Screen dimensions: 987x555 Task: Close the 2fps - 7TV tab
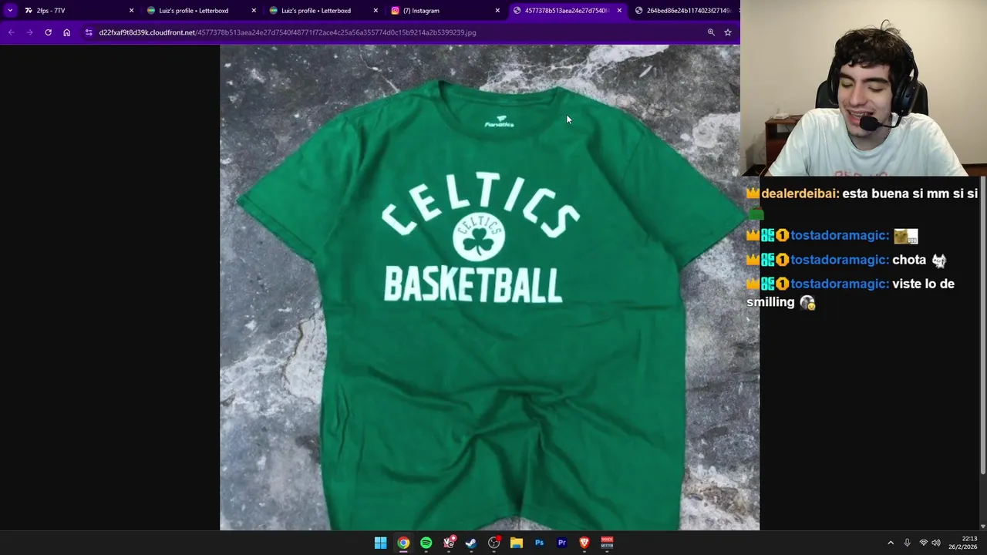pos(131,11)
